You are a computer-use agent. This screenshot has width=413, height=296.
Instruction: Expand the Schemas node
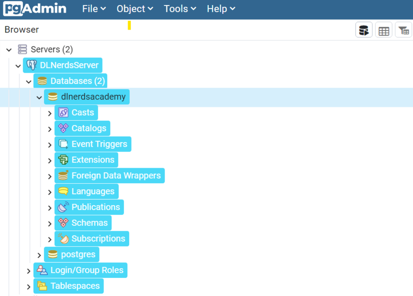pos(50,224)
